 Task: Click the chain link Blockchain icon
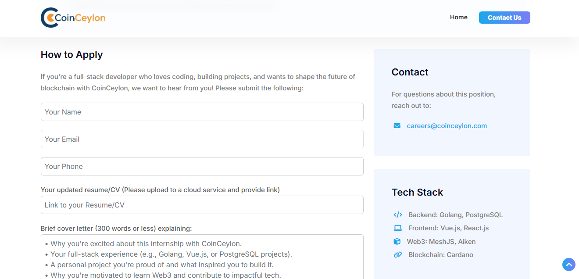point(398,255)
